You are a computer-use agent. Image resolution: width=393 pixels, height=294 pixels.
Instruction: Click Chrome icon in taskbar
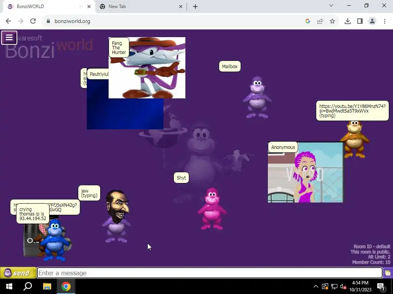click(66, 286)
